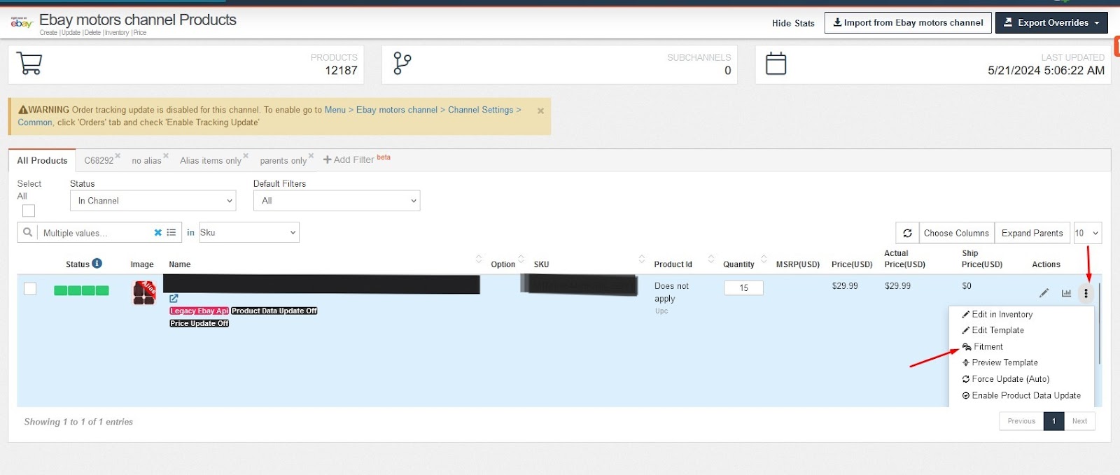Open the product external link icon
The height and width of the screenshot is (475, 1120).
tap(174, 298)
